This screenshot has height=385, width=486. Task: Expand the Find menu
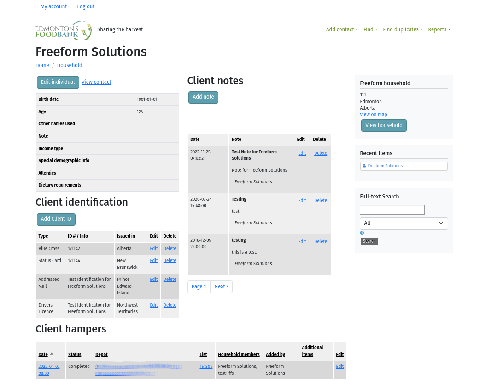tap(370, 29)
